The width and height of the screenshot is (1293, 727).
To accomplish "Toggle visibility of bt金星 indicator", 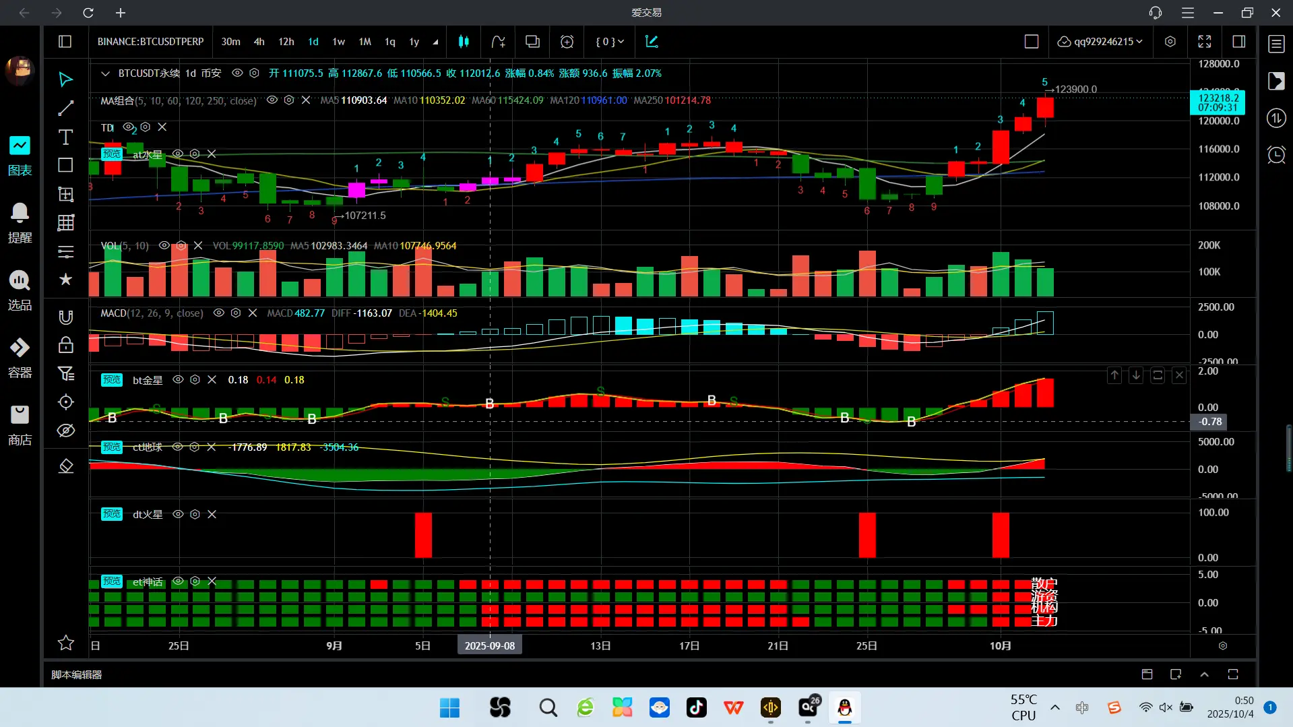I will (178, 379).
